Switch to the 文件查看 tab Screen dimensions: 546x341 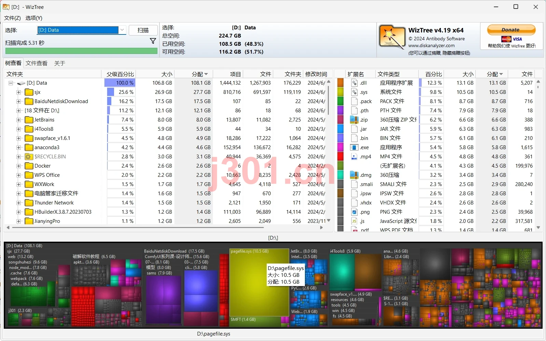click(37, 63)
